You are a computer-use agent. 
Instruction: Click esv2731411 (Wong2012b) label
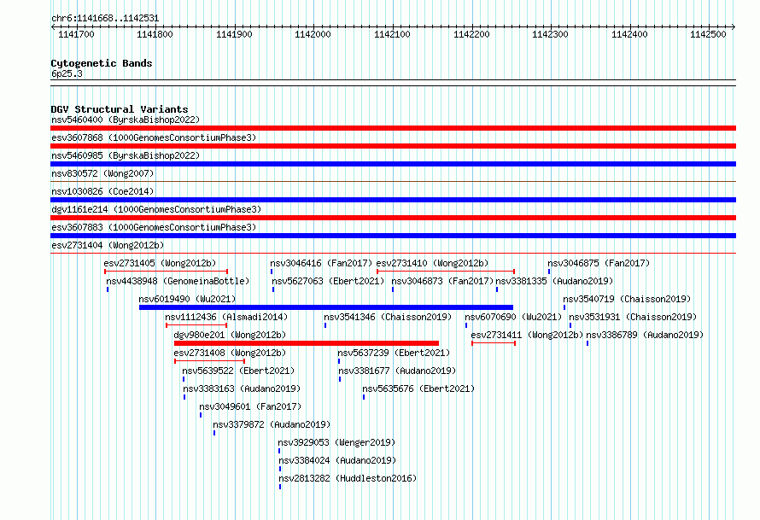click(x=527, y=335)
